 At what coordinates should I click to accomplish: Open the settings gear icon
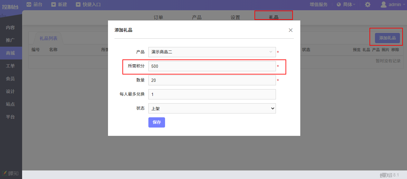point(368,4)
